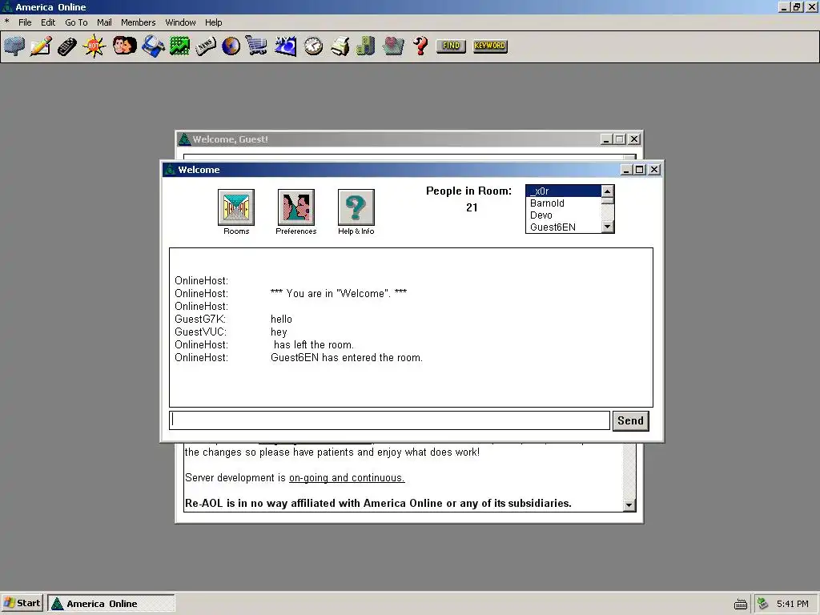
Task: Open the Go To menu
Action: (76, 22)
